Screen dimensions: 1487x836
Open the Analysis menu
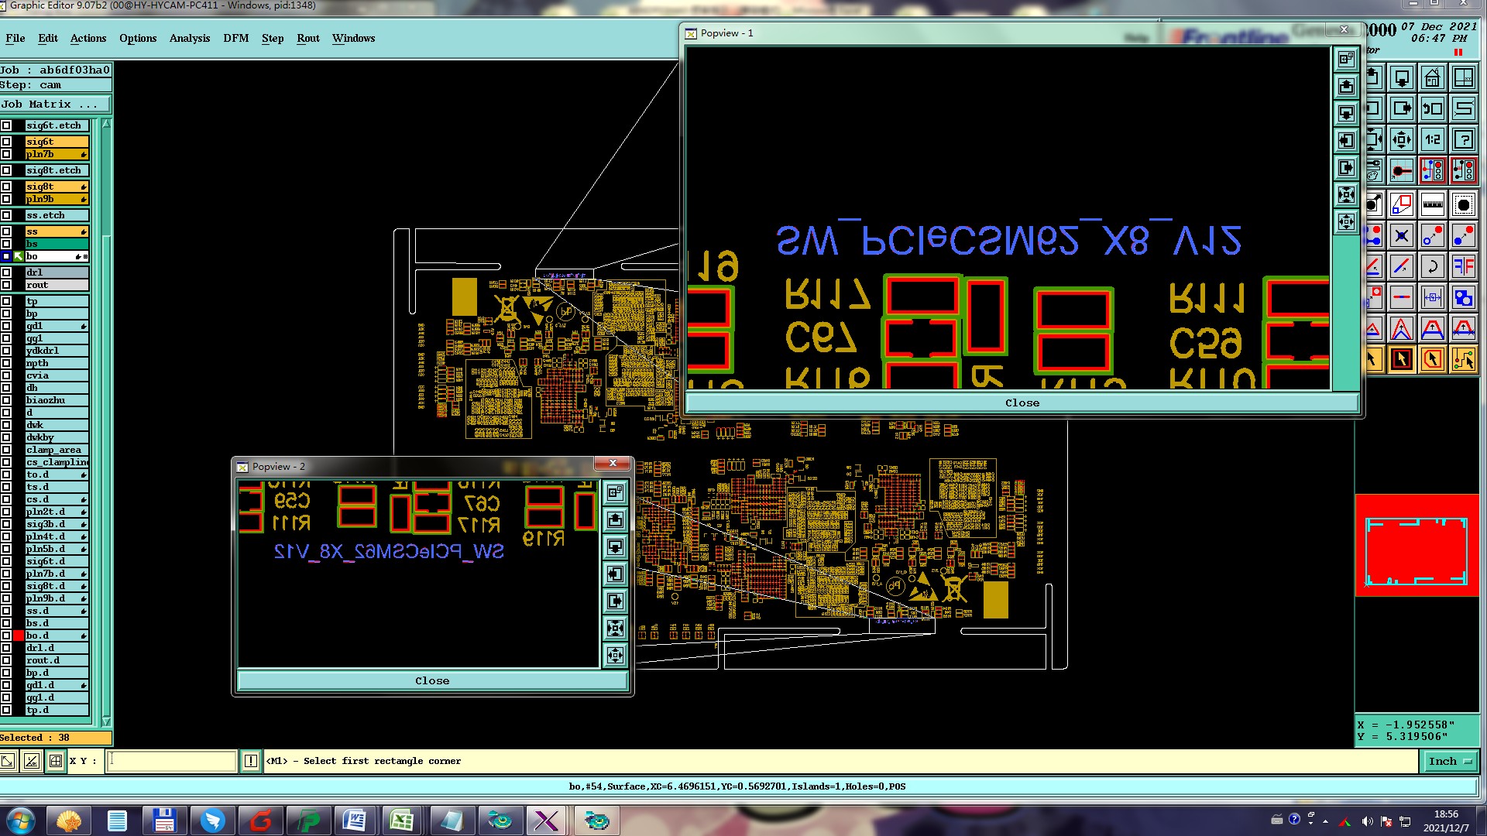[189, 38]
